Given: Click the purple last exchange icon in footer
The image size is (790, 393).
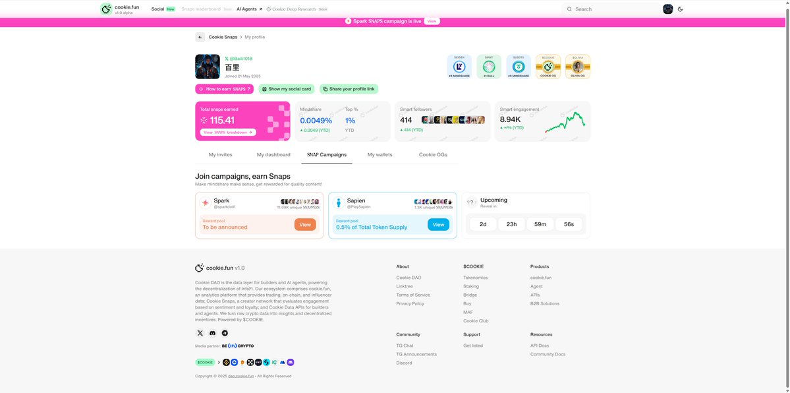Looking at the screenshot, I should pos(291,362).
